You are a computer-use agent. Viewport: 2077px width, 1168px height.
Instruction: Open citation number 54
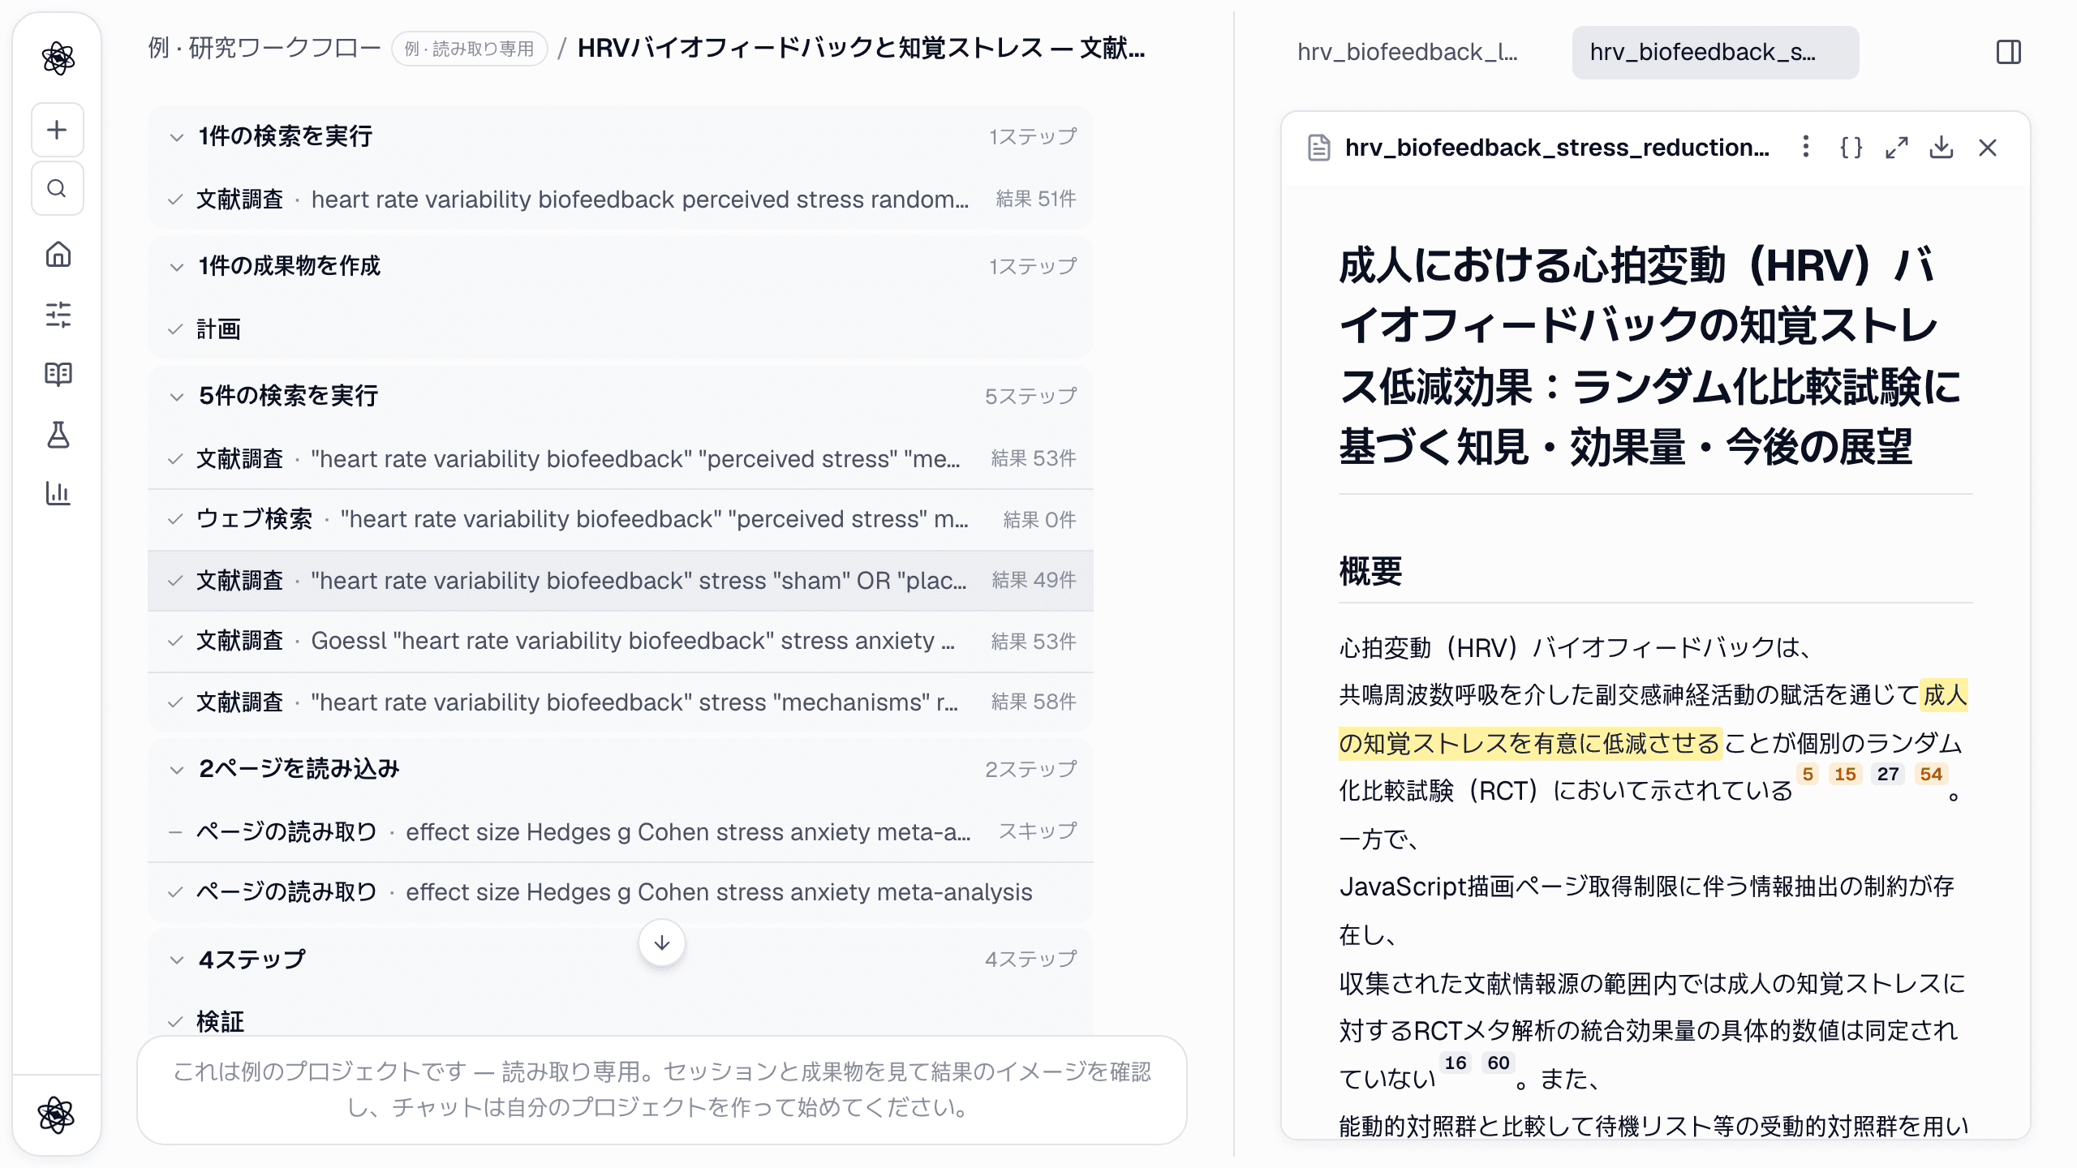[x=1931, y=774]
